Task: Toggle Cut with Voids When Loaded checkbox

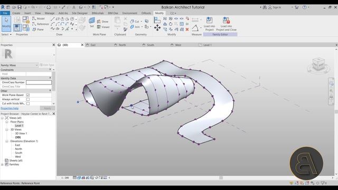Action: point(28,103)
